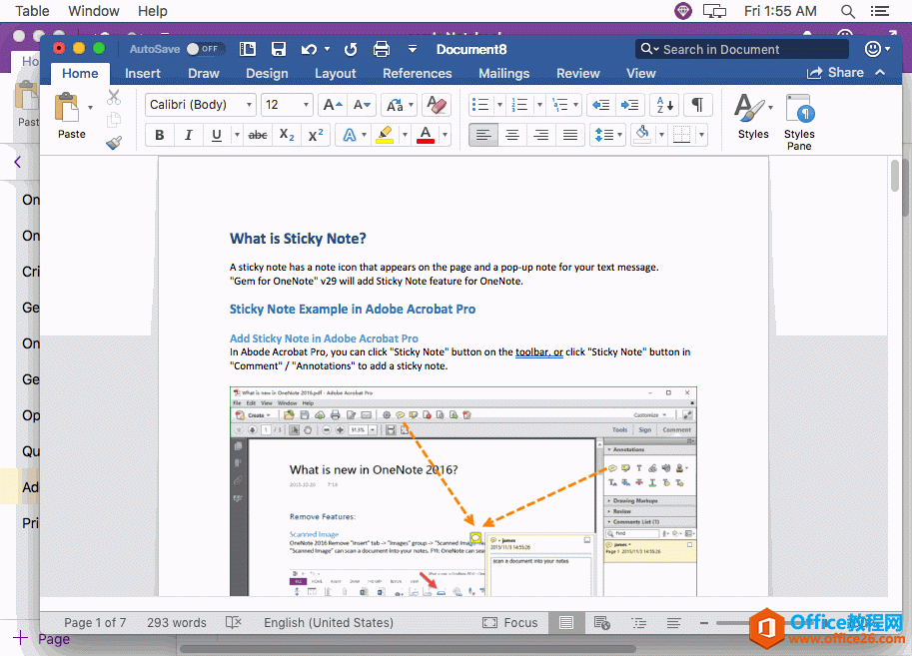Click the Undo arrow icon
This screenshot has height=656, width=912.
(x=309, y=50)
